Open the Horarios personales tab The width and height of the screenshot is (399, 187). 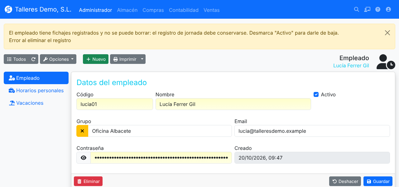click(36, 90)
